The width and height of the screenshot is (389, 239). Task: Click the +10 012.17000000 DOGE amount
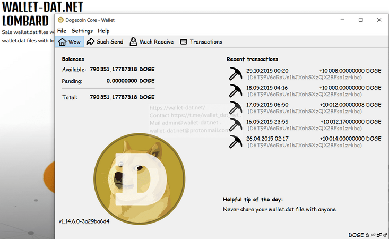(x=351, y=122)
